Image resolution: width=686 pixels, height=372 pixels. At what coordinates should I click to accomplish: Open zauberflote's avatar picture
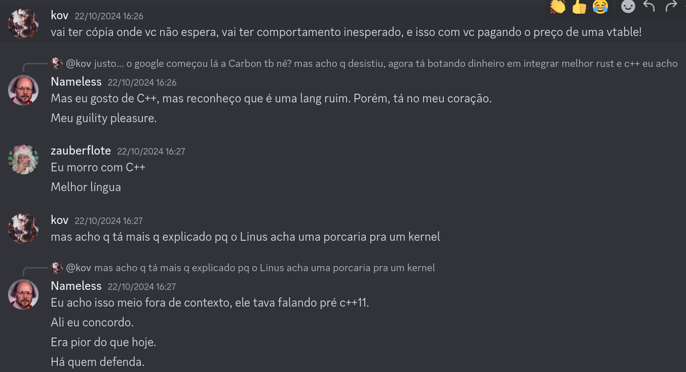23,159
